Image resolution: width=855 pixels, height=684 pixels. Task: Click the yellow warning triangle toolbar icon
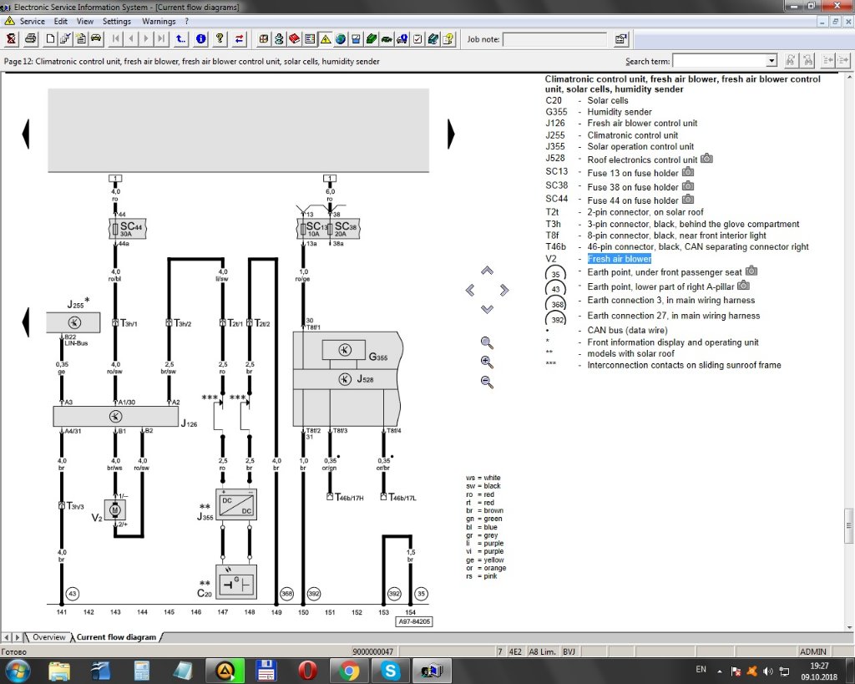[326, 38]
